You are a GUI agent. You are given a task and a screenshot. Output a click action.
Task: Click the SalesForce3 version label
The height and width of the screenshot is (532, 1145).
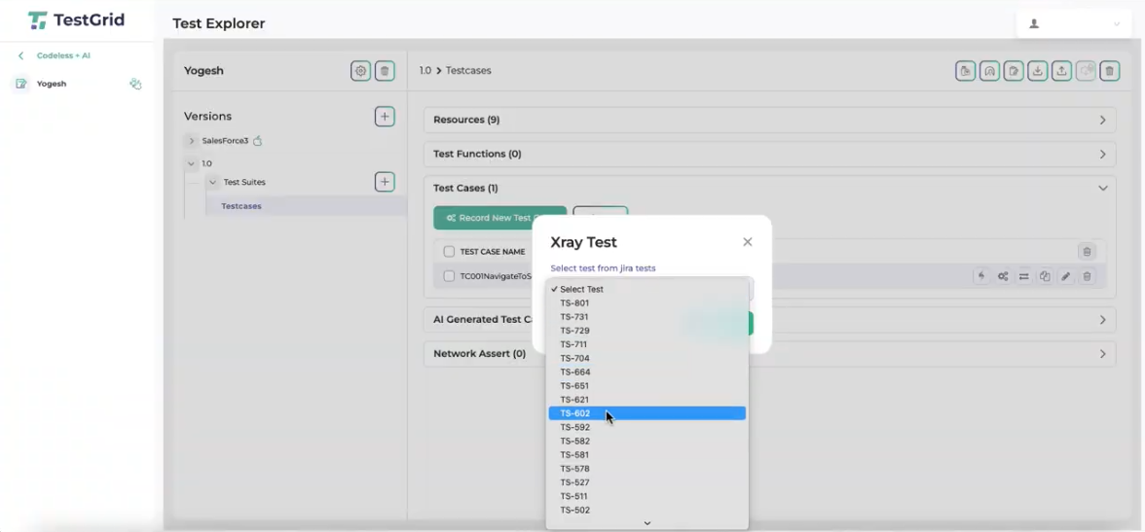(226, 141)
